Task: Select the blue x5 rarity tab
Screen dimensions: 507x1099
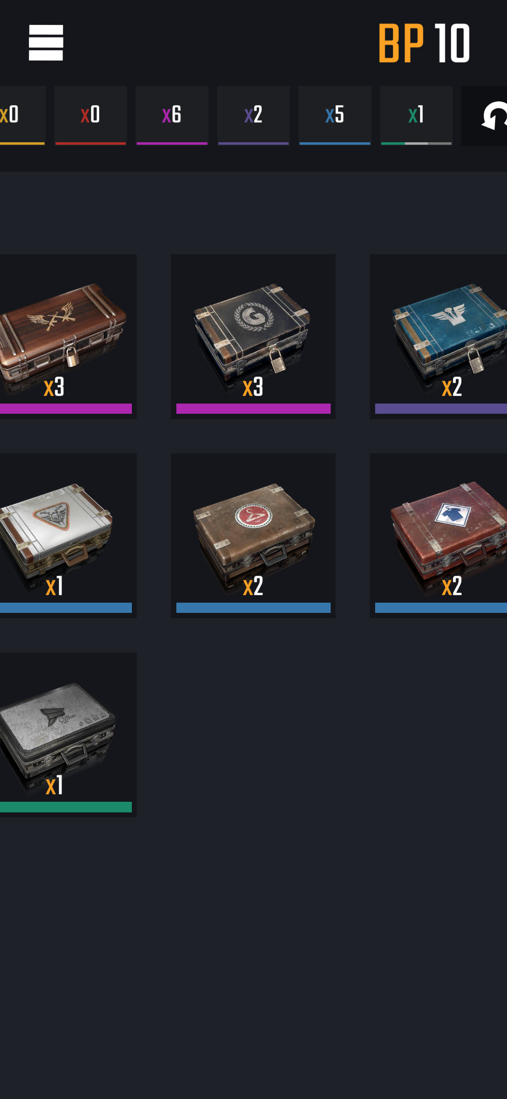Action: 335,116
